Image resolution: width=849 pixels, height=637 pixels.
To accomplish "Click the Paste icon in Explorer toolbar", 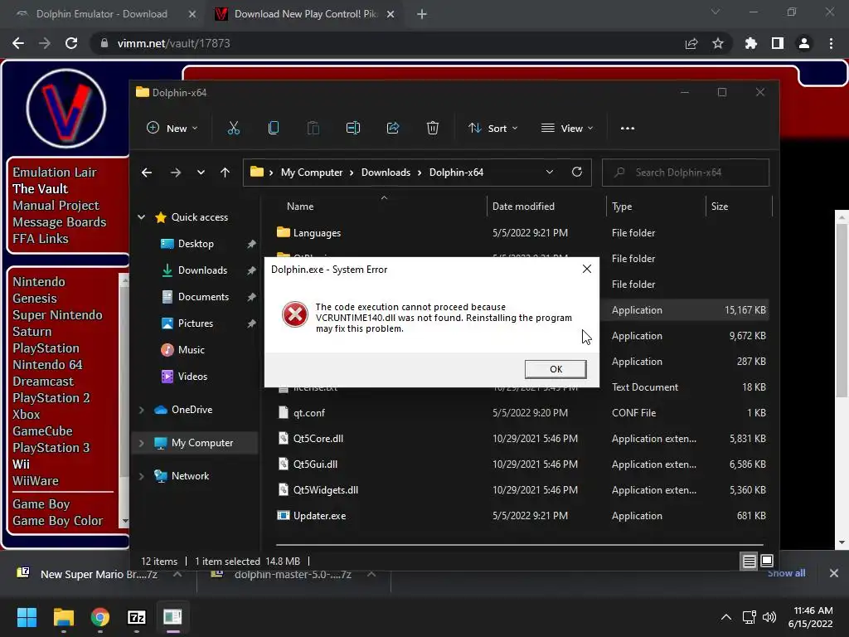I will [x=313, y=129].
